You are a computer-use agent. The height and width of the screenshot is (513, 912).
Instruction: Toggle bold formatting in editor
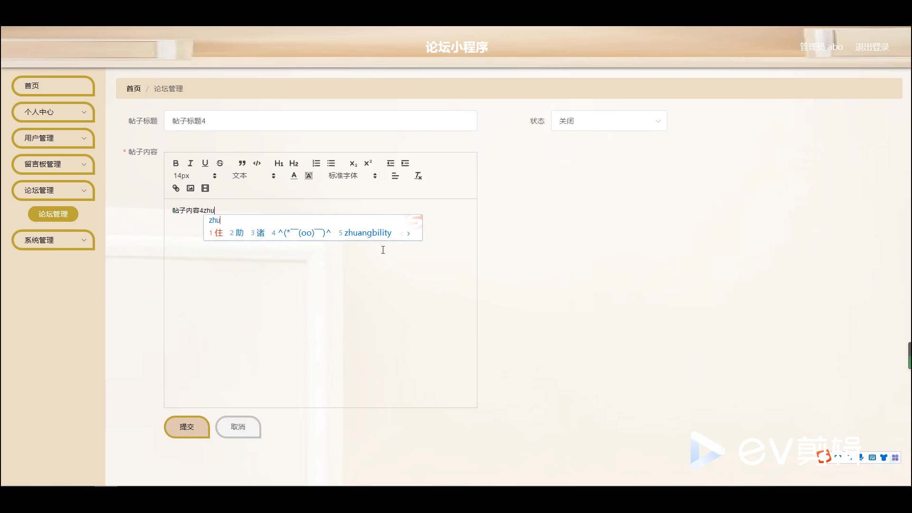coord(176,163)
